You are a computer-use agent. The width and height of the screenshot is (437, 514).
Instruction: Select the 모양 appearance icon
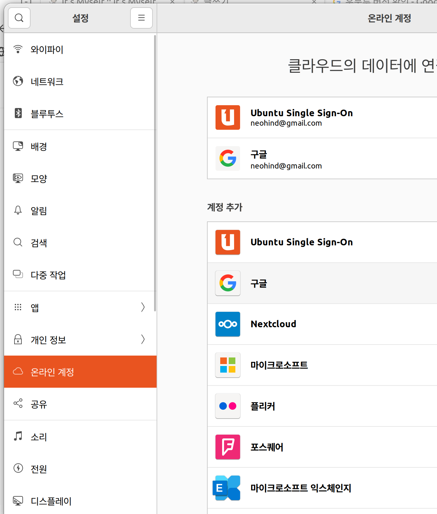coord(18,178)
